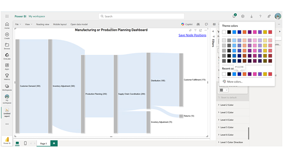Open the app launcher grid icon
The height and width of the screenshot is (158, 283).
pos(7,16)
